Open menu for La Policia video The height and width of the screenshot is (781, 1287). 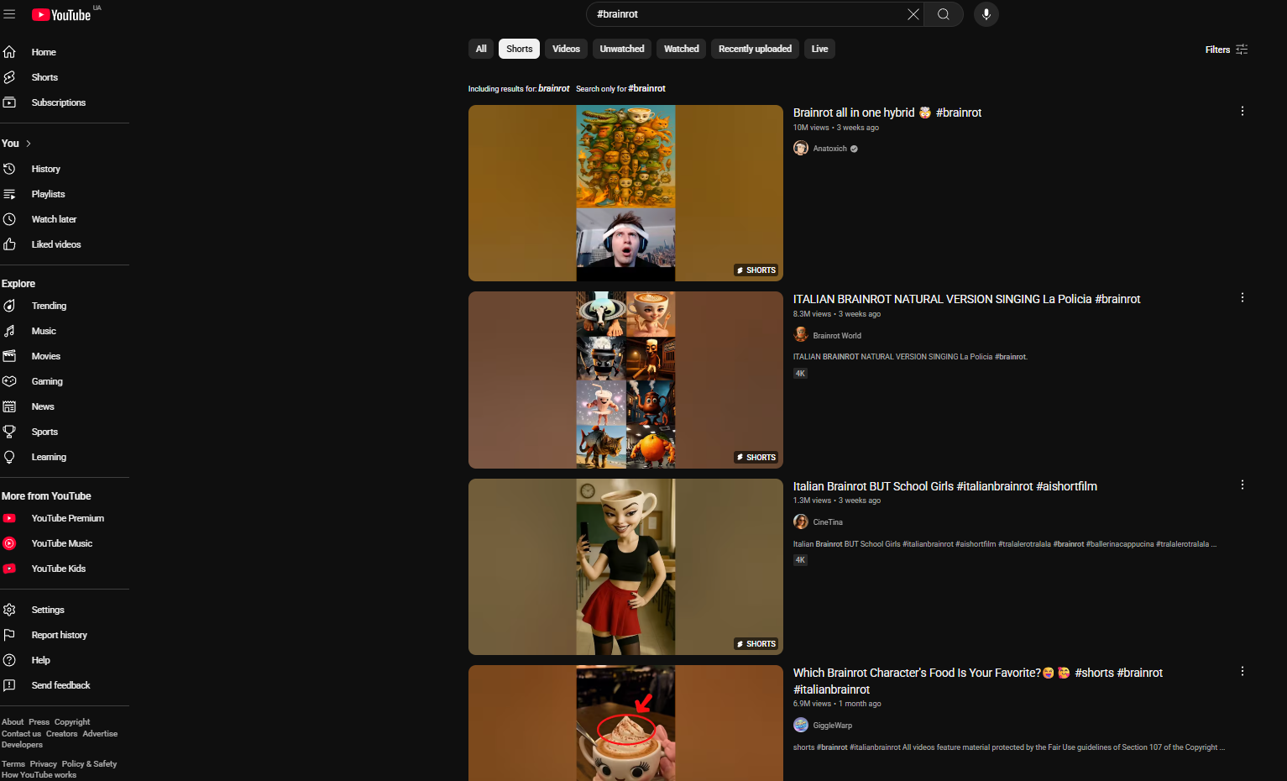[1243, 297]
